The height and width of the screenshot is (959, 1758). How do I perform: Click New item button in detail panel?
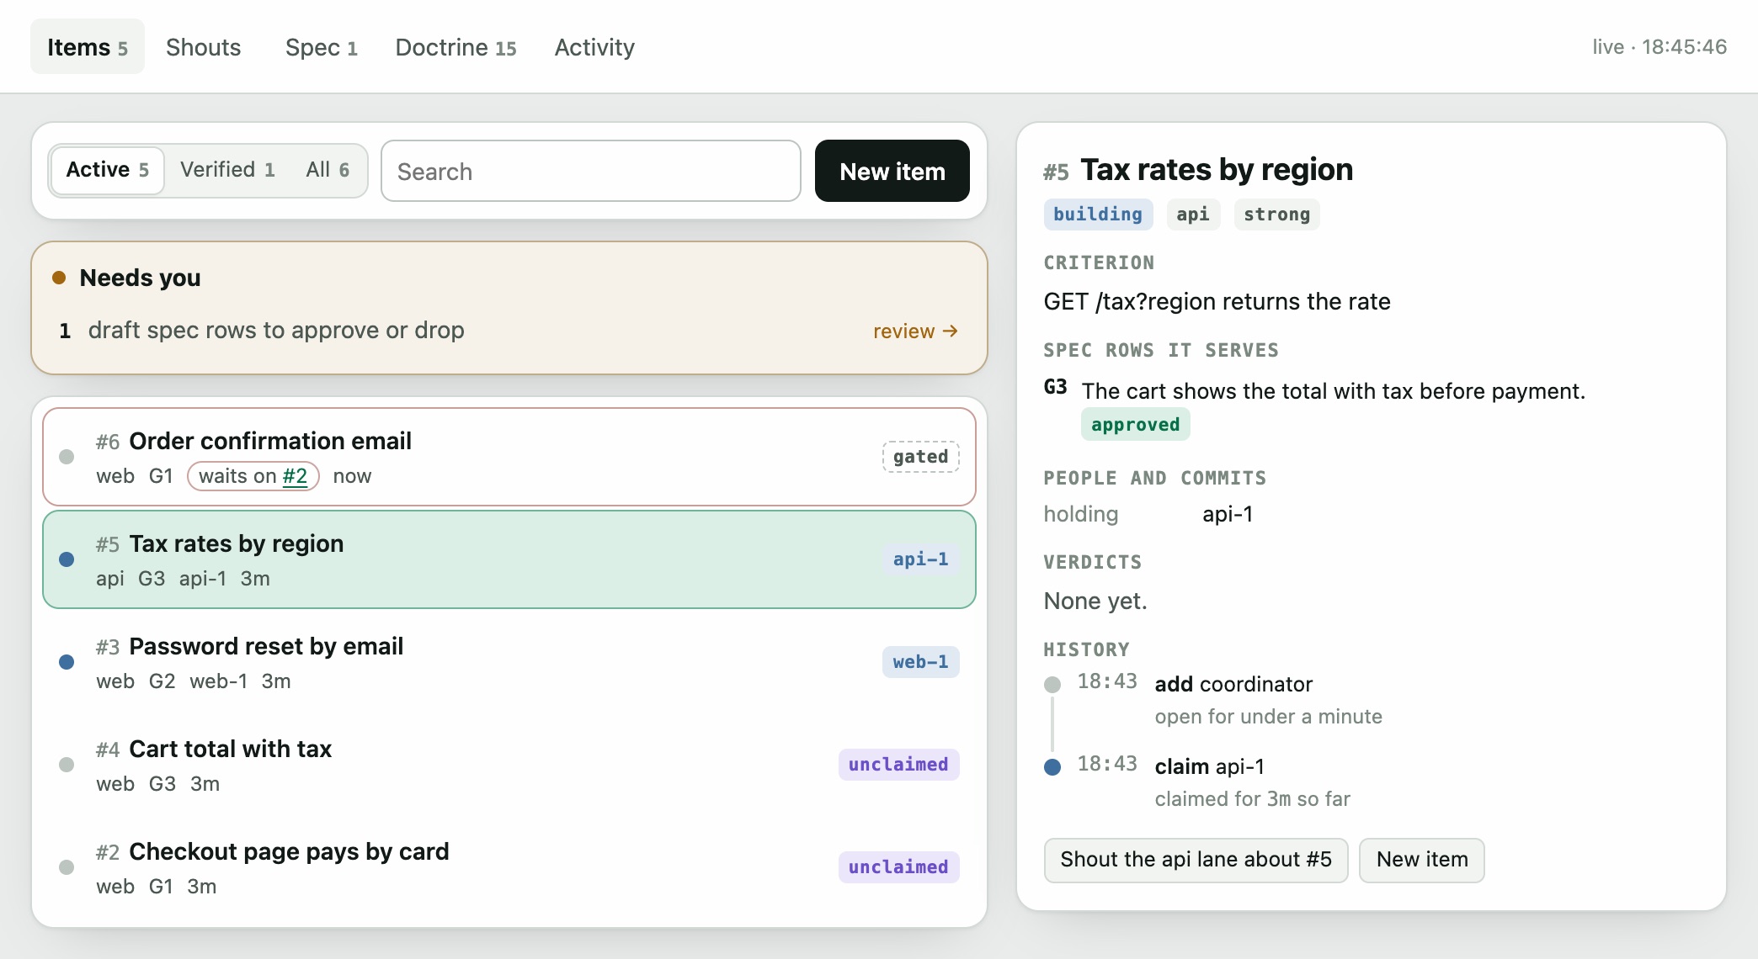(1421, 860)
